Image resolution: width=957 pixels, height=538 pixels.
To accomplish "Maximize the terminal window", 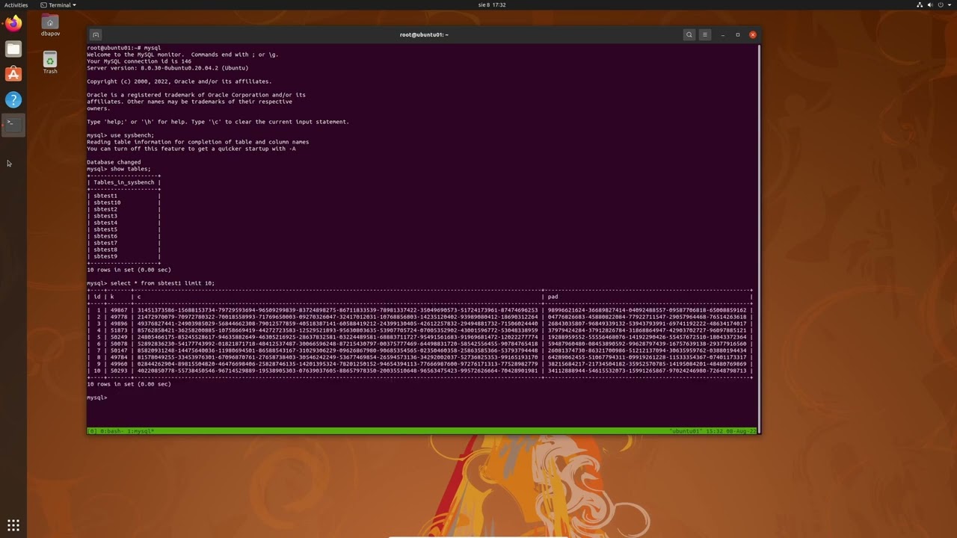I will 738,34.
